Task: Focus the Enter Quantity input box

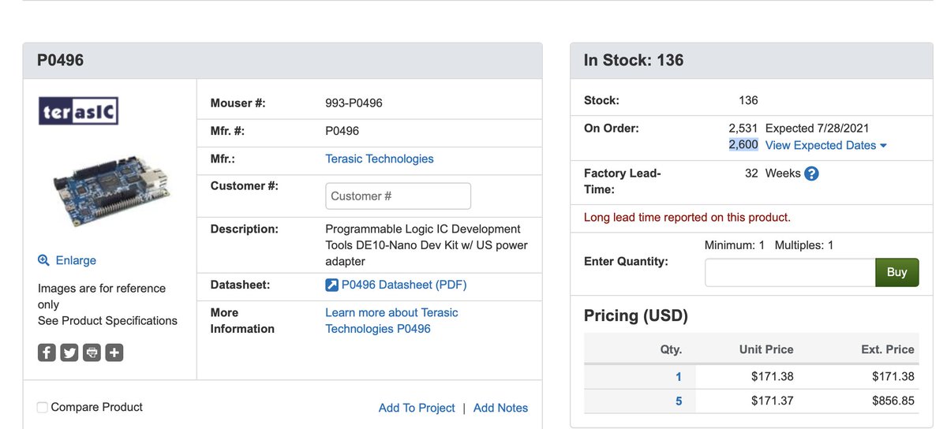Action: 789,272
